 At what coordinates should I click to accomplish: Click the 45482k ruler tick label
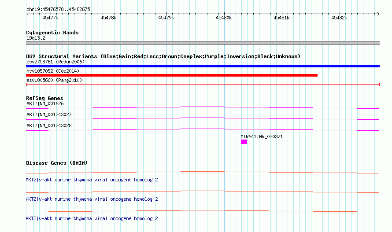coord(339,18)
